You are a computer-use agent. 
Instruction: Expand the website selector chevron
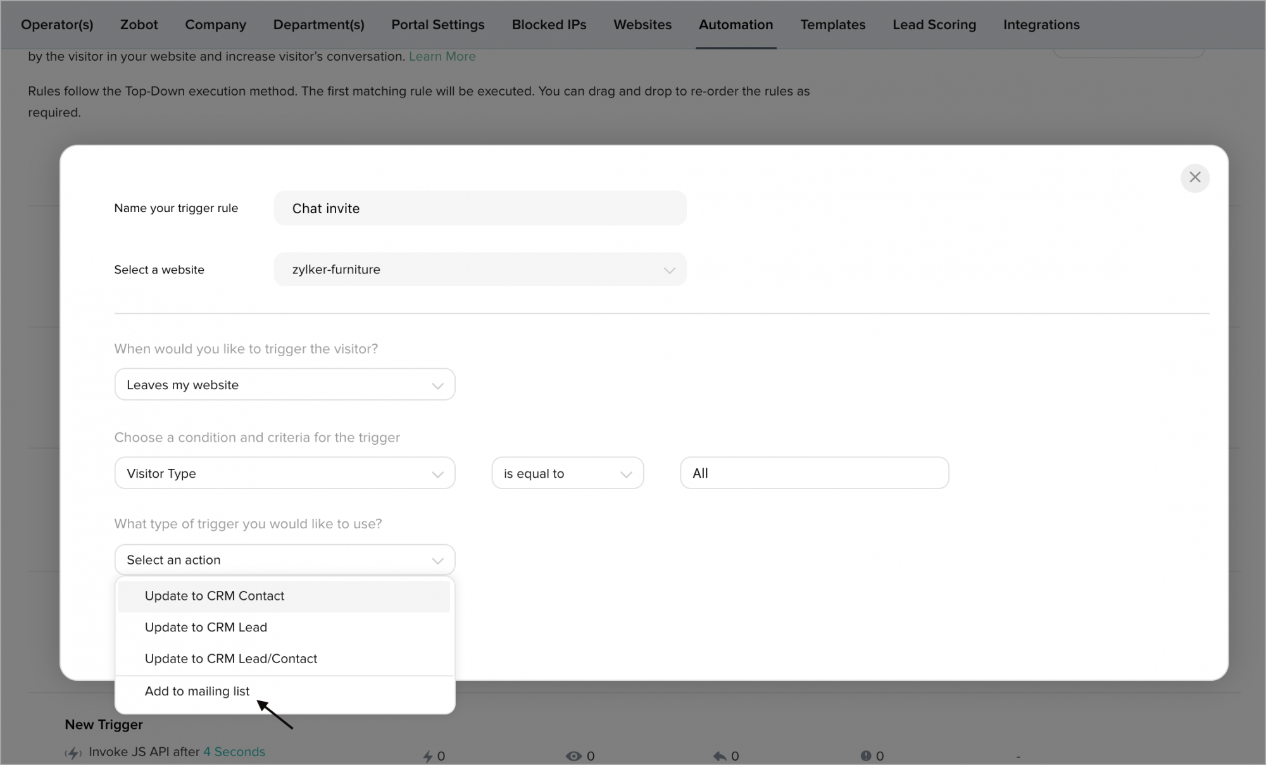click(668, 270)
